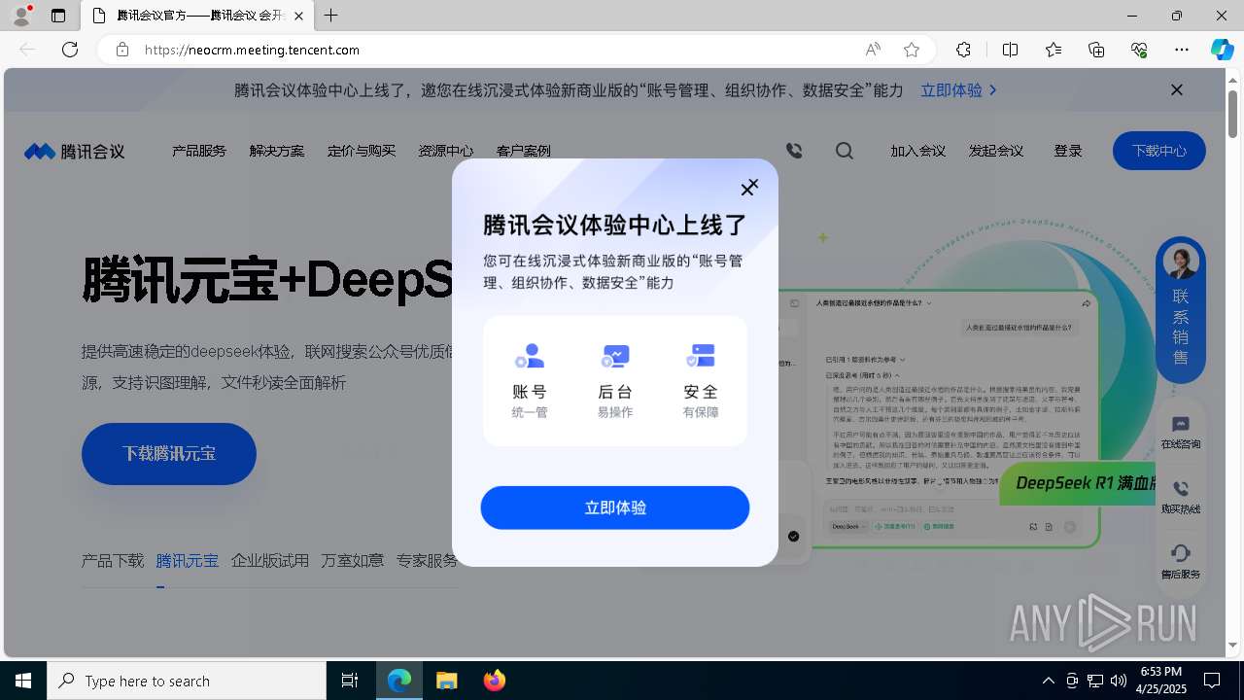Image resolution: width=1244 pixels, height=700 pixels.
Task: Click the 联系销售 avatar widget
Action: tap(1181, 309)
